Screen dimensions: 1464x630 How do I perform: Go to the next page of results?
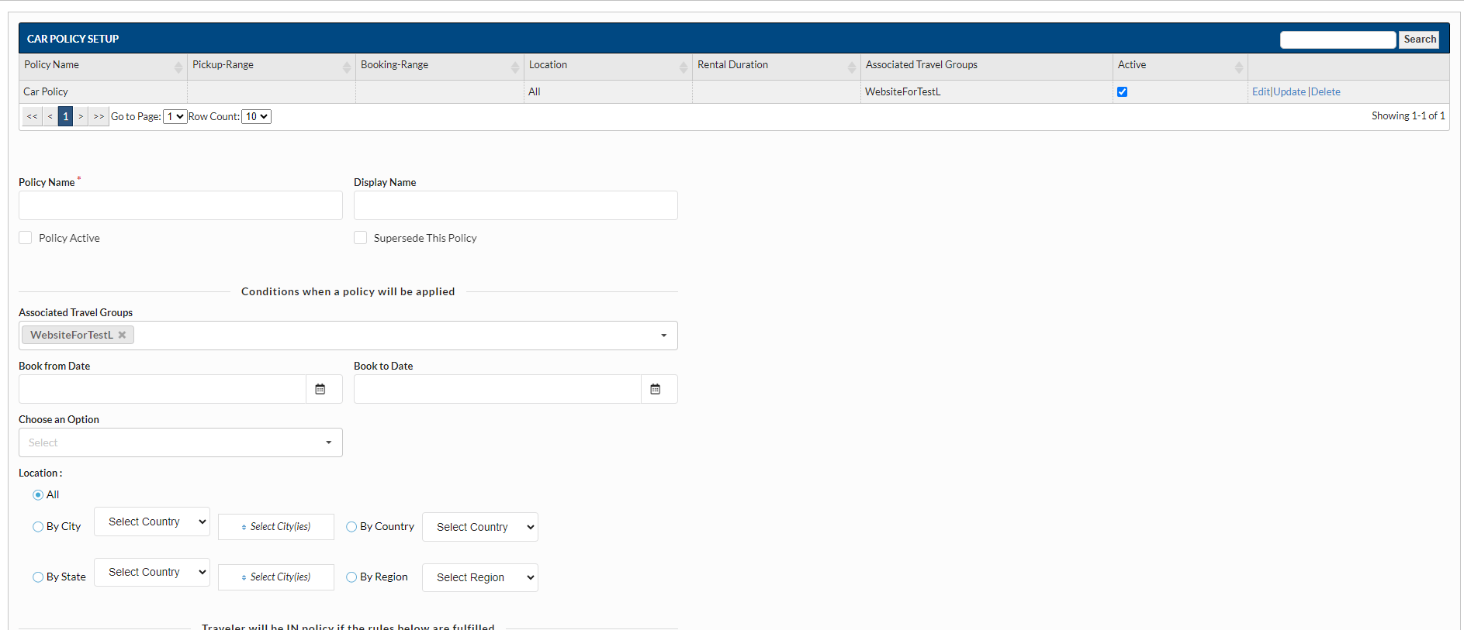[81, 116]
